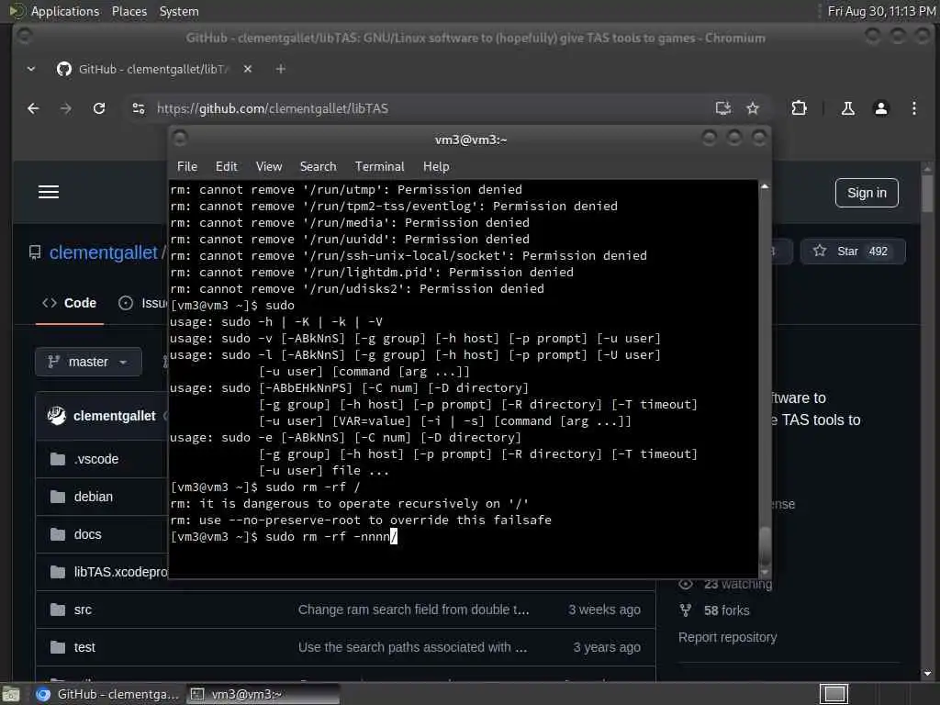
Task: Click the debian folder icon
Action: coord(58,497)
